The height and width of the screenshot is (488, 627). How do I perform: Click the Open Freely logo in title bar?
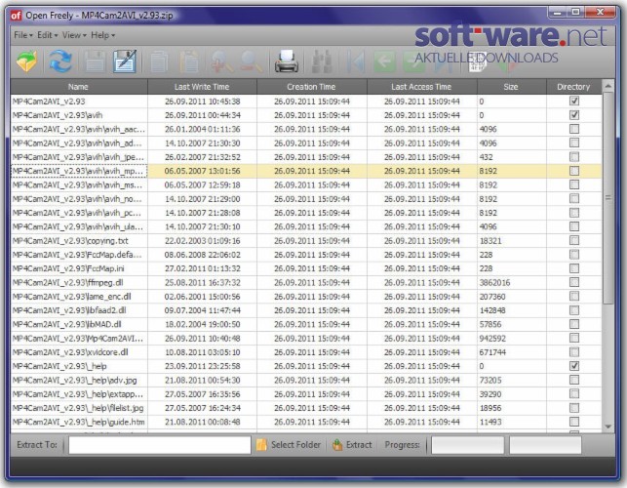tap(16, 16)
